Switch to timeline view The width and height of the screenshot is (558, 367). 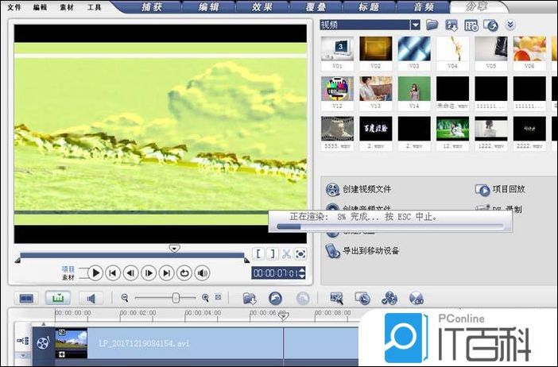(58, 298)
